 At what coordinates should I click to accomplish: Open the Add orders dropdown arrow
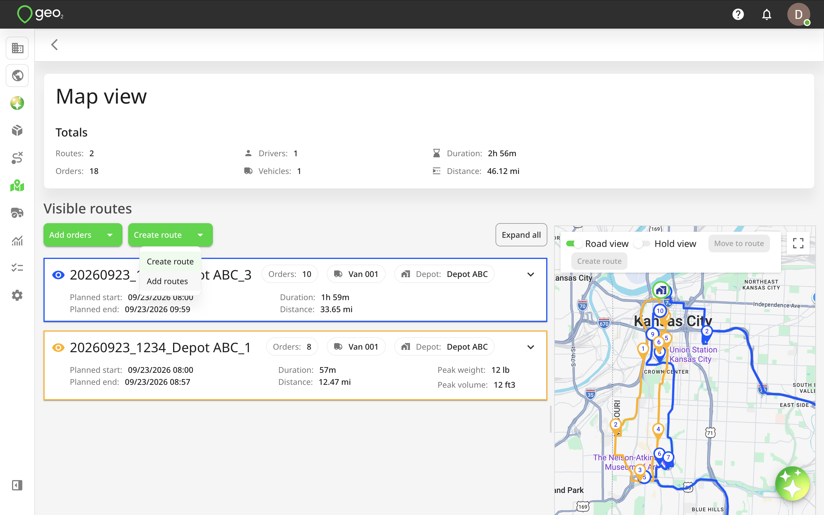pos(110,235)
